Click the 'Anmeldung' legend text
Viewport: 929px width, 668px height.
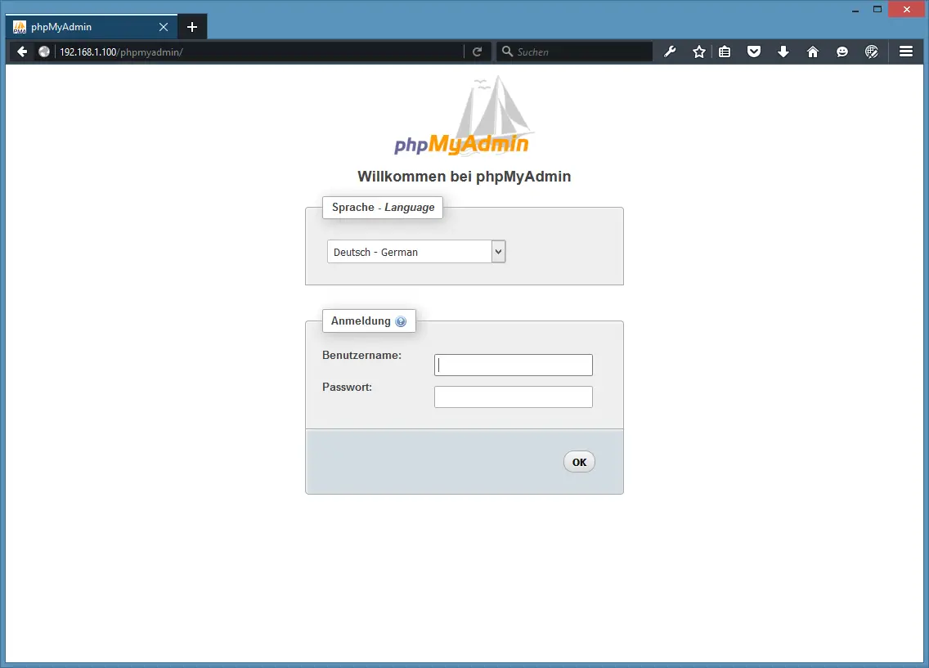[361, 321]
